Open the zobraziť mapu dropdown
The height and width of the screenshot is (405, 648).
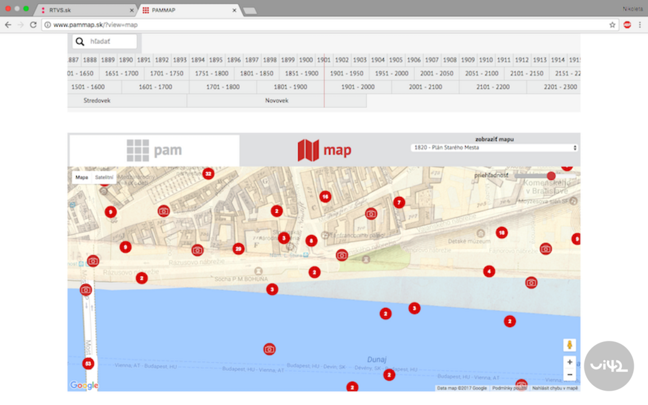[495, 148]
